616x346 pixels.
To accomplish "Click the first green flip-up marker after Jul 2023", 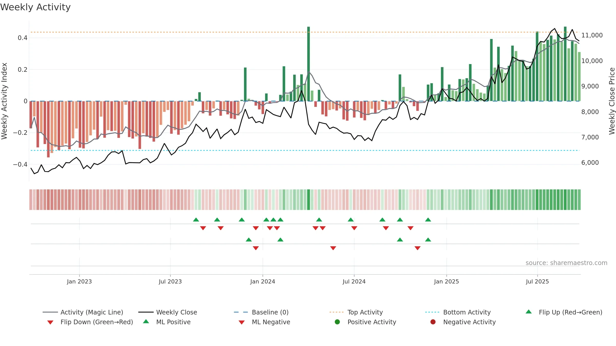I will 196,220.
